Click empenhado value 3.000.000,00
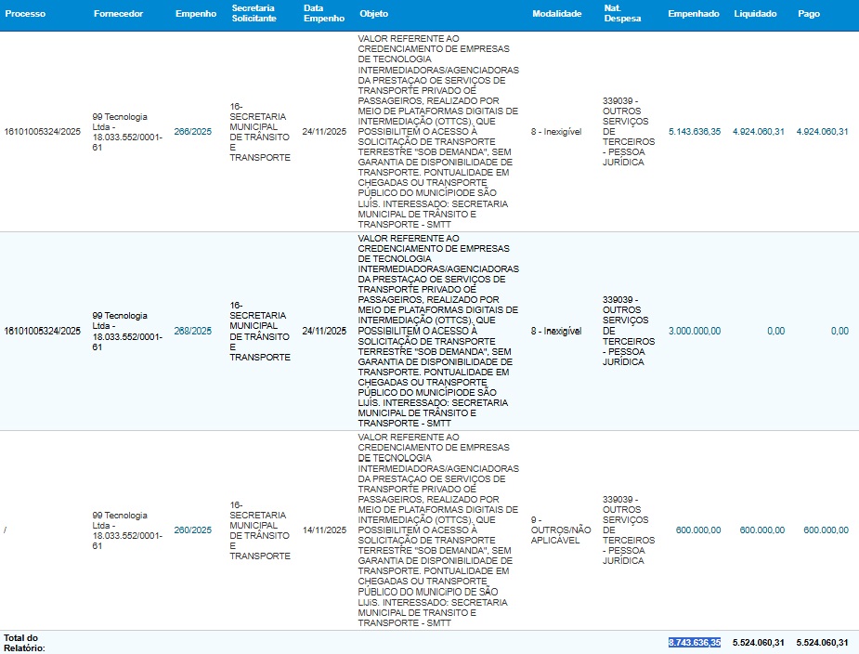 (x=694, y=331)
